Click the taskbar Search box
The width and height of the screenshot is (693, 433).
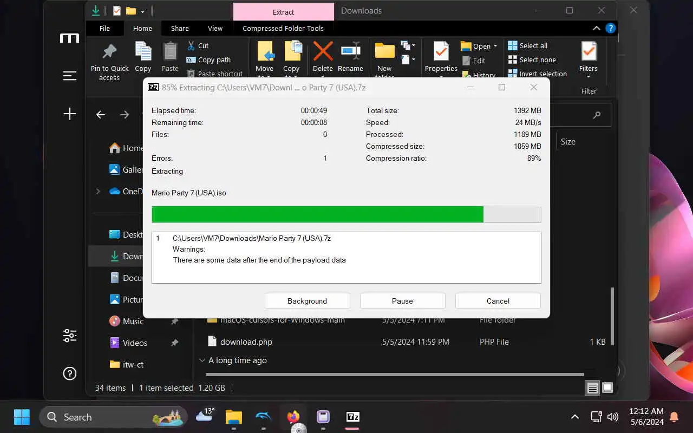[114, 417]
